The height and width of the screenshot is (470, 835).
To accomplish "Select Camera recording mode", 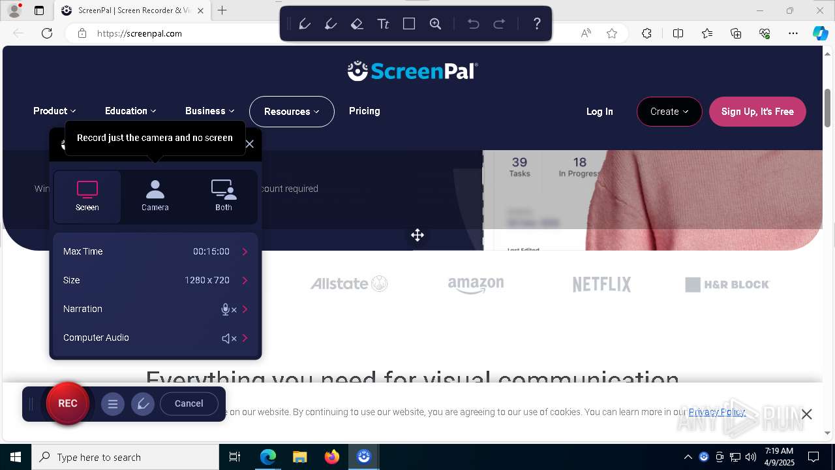I will (155, 196).
